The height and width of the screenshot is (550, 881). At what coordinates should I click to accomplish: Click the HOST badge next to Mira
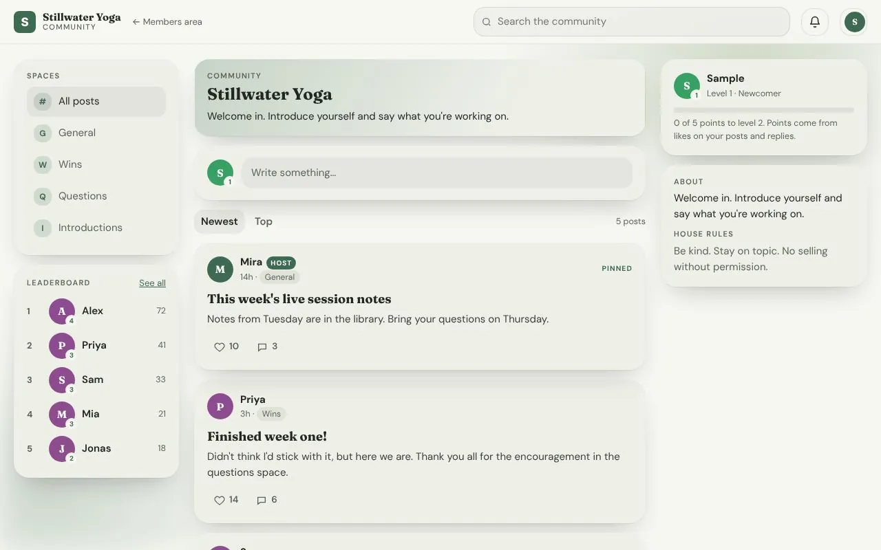(x=281, y=263)
